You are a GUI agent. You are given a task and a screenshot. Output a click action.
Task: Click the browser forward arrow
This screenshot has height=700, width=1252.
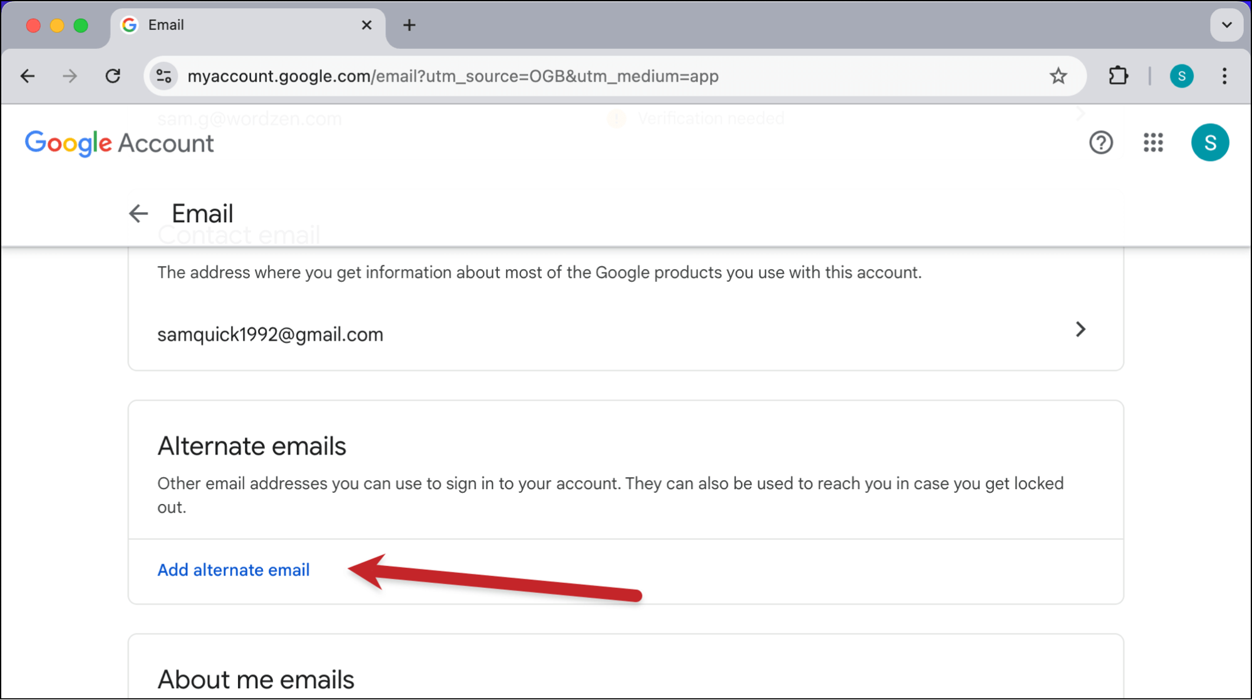coord(70,76)
